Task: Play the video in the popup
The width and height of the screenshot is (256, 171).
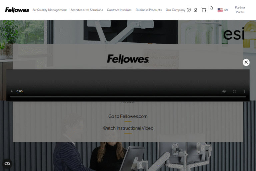Action: [11, 91]
